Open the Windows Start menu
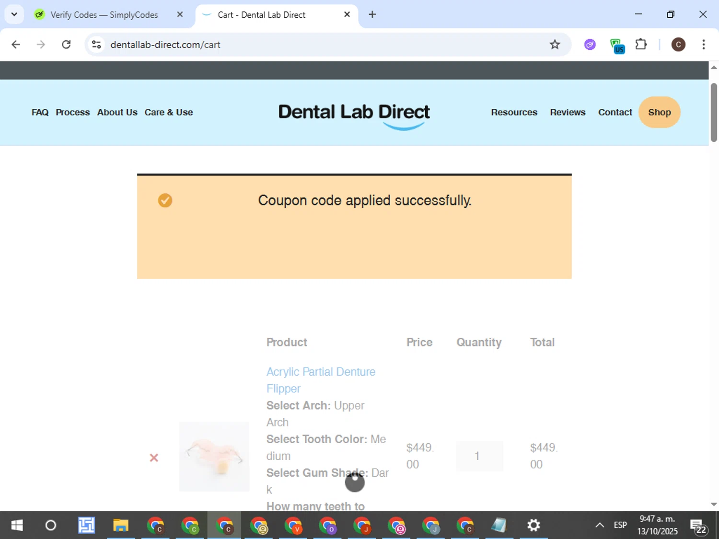The image size is (719, 539). click(x=17, y=525)
